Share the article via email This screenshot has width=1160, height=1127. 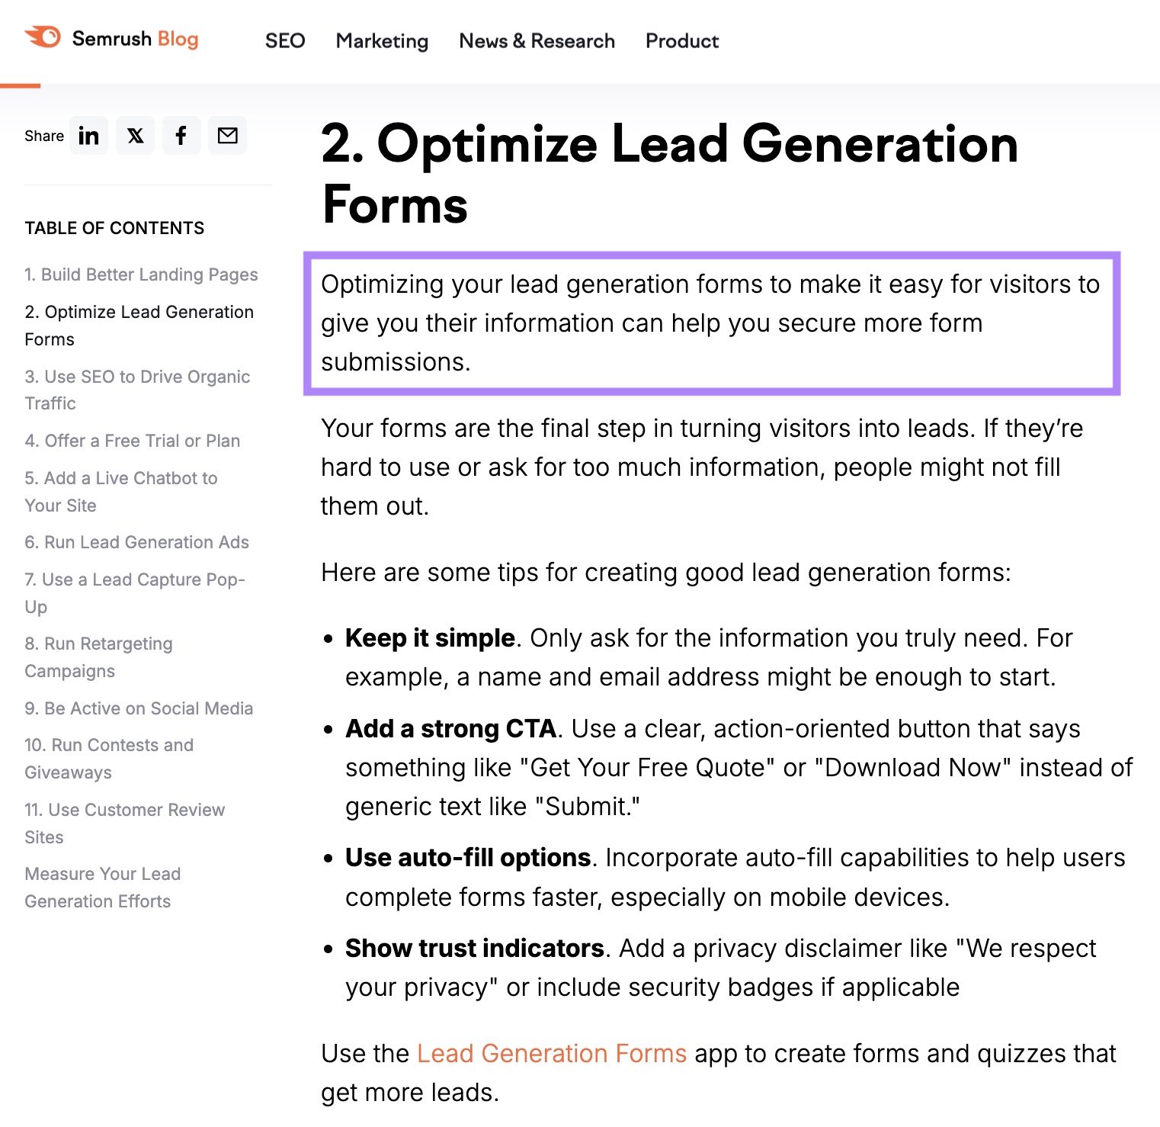(x=227, y=135)
